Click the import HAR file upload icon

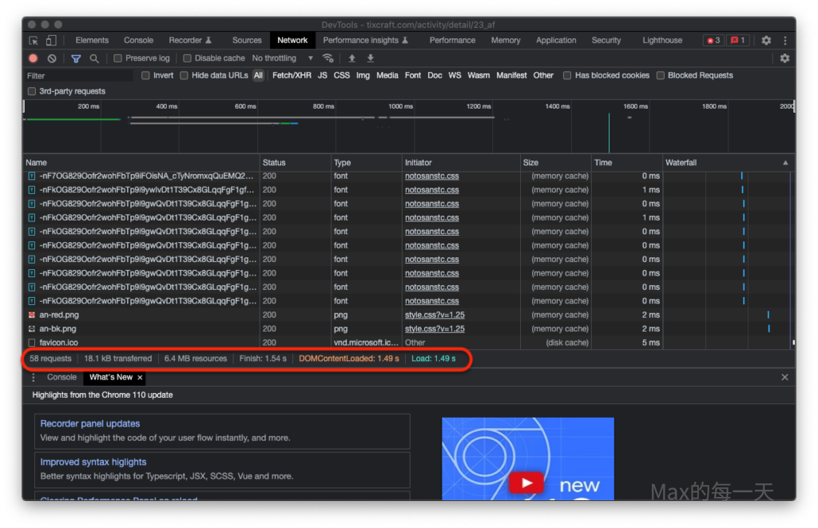point(351,58)
